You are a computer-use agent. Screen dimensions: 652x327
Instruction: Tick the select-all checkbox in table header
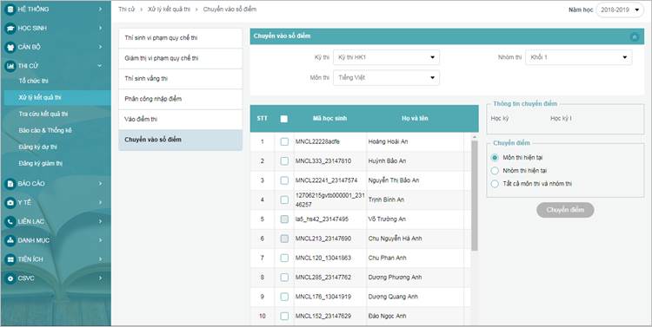click(284, 119)
